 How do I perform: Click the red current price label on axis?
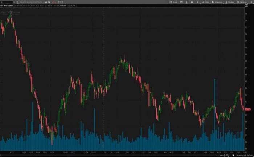coord(248,109)
